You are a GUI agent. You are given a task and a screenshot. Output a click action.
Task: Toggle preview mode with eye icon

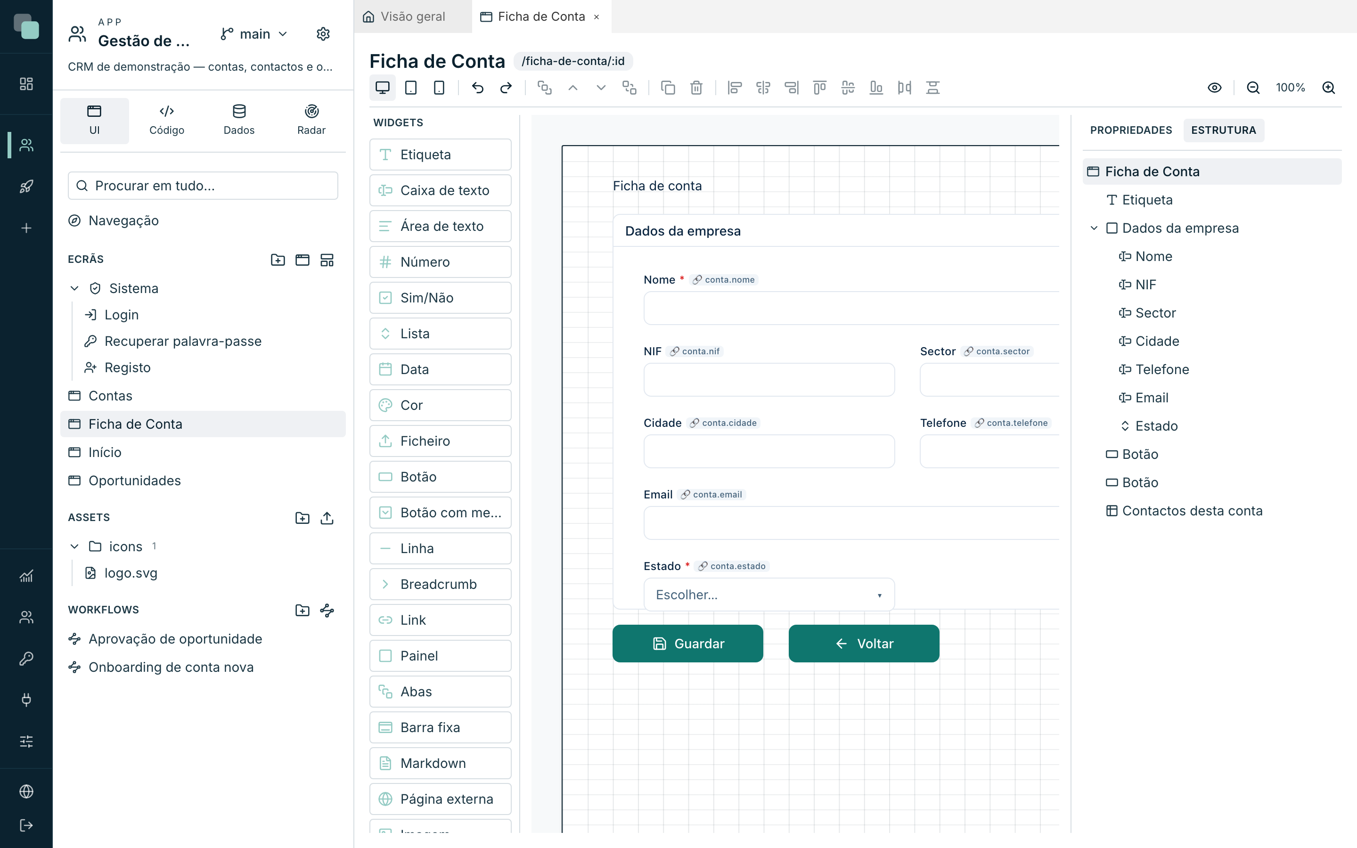[1215, 88]
